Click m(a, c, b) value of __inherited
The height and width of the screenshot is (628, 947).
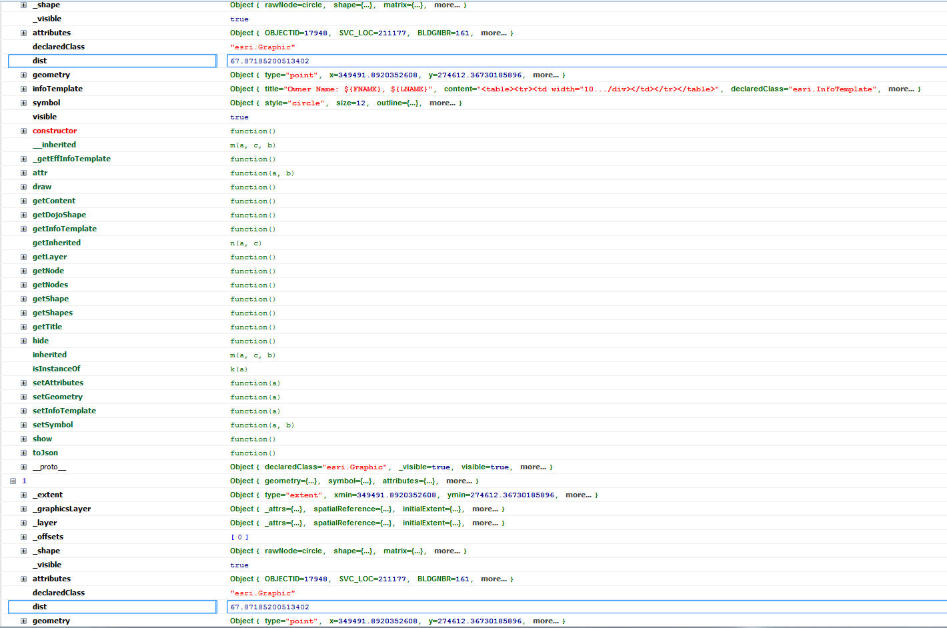(x=253, y=145)
